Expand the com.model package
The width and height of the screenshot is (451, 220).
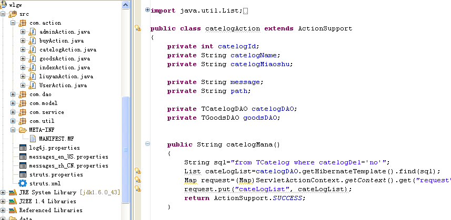tap(13, 103)
